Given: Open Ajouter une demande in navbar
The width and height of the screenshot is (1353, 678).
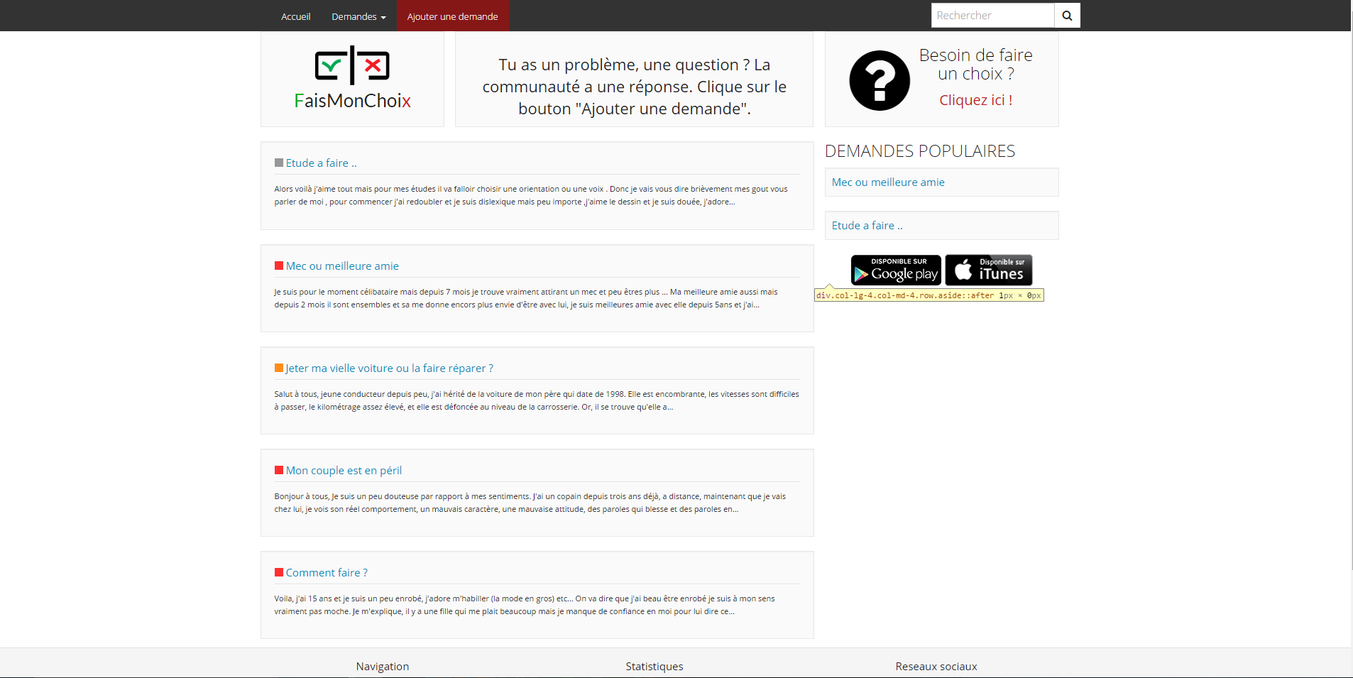Looking at the screenshot, I should [x=452, y=16].
